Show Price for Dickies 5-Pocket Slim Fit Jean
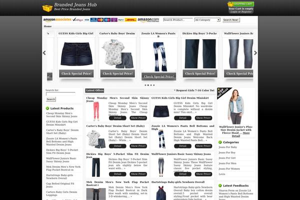Viewport: 300px width, 200px height. [138, 174]
